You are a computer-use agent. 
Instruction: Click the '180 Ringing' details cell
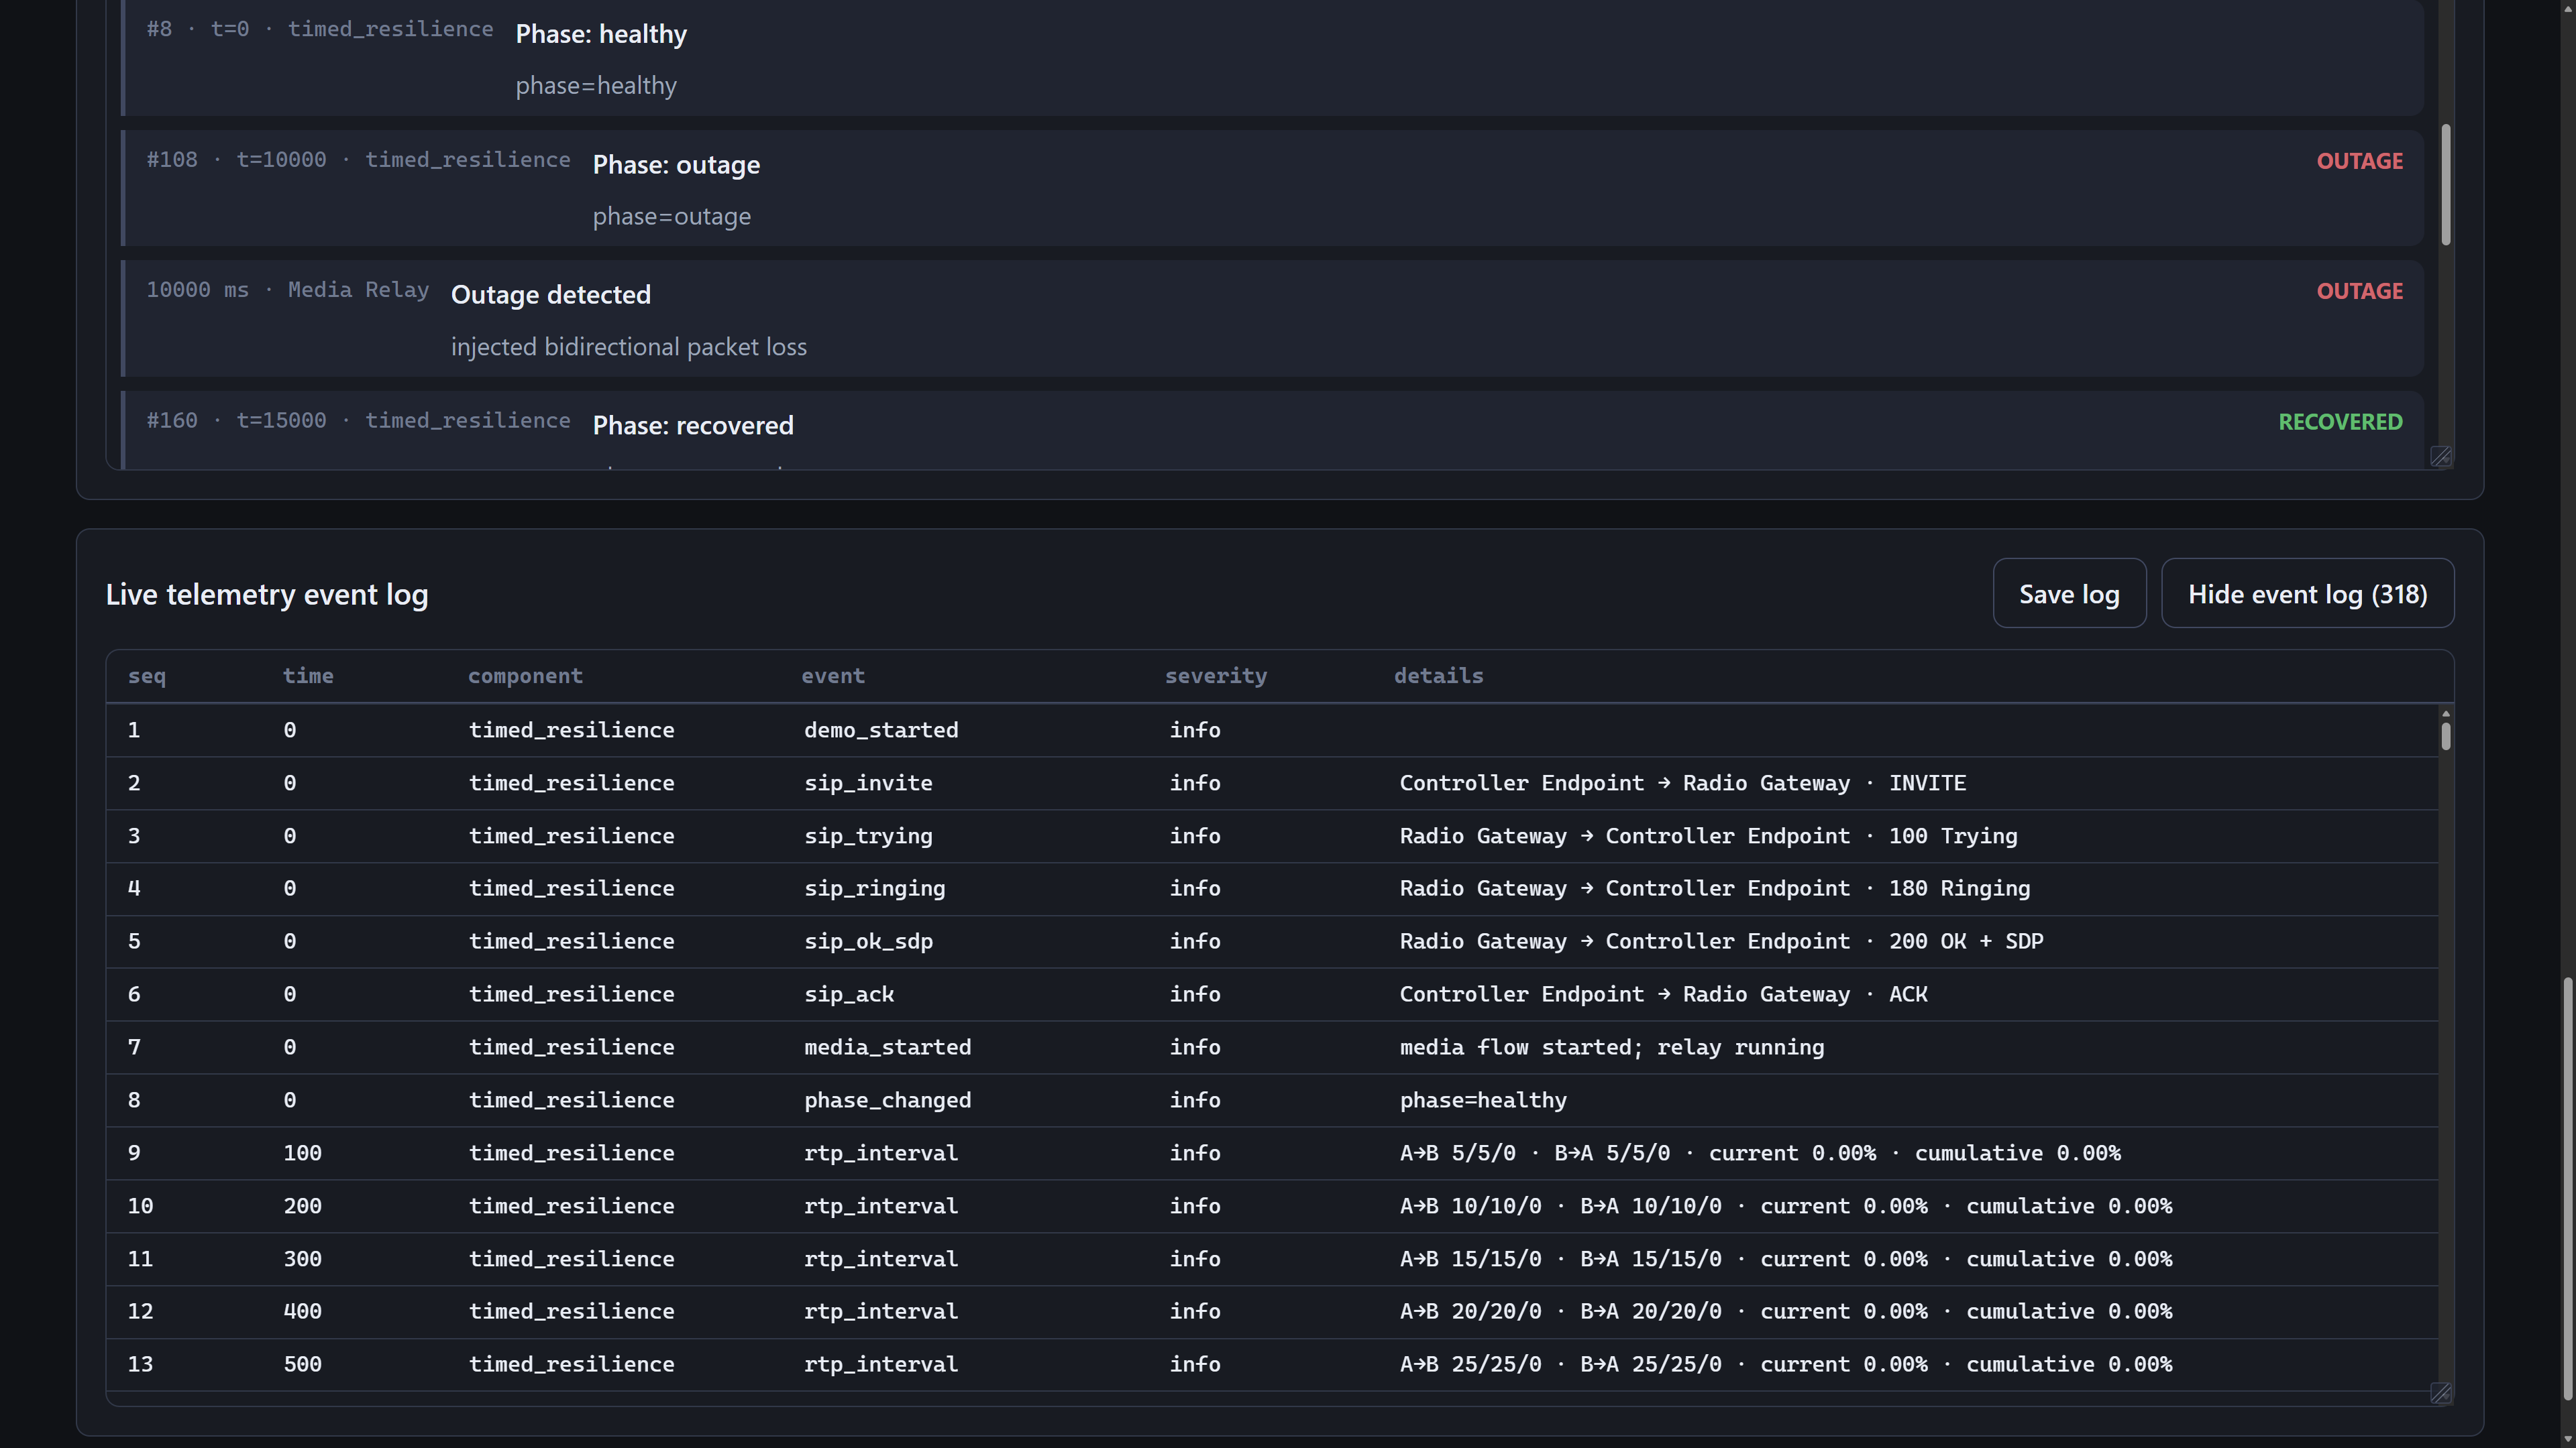tap(1715, 888)
